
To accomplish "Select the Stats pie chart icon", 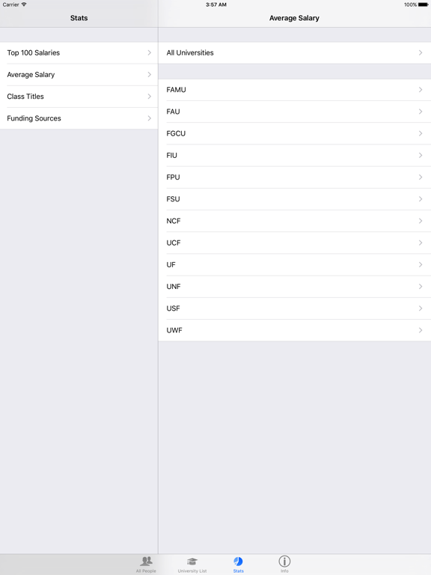I will click(x=238, y=562).
